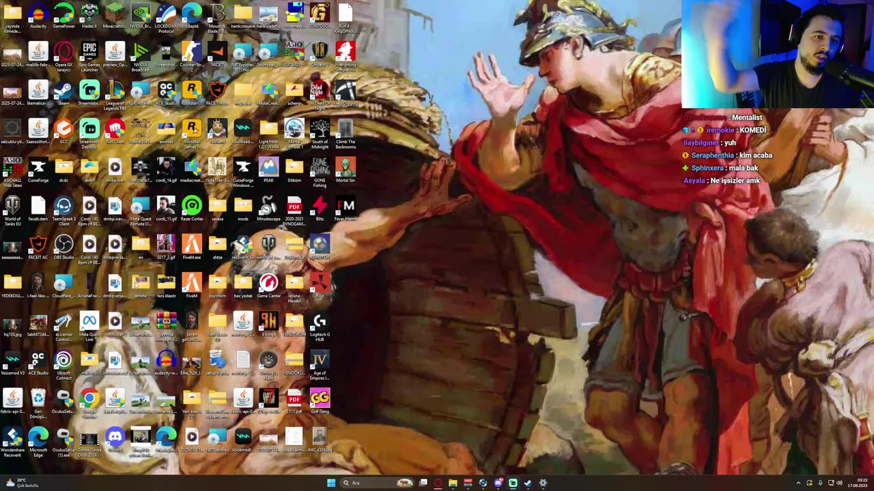Open the Steam icon in the taskbar
This screenshot has width=874, height=491.
click(x=528, y=483)
